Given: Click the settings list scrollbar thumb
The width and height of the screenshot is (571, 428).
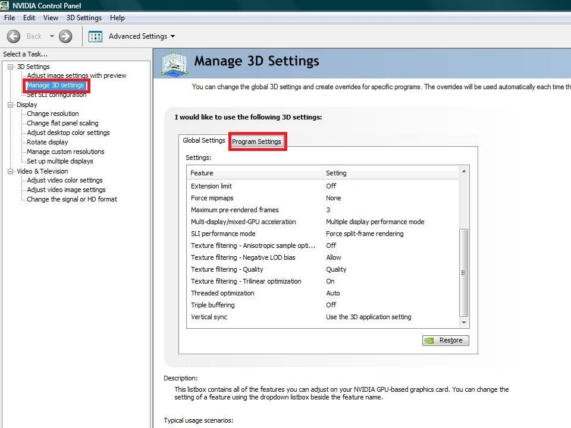Looking at the screenshot, I should (464, 273).
